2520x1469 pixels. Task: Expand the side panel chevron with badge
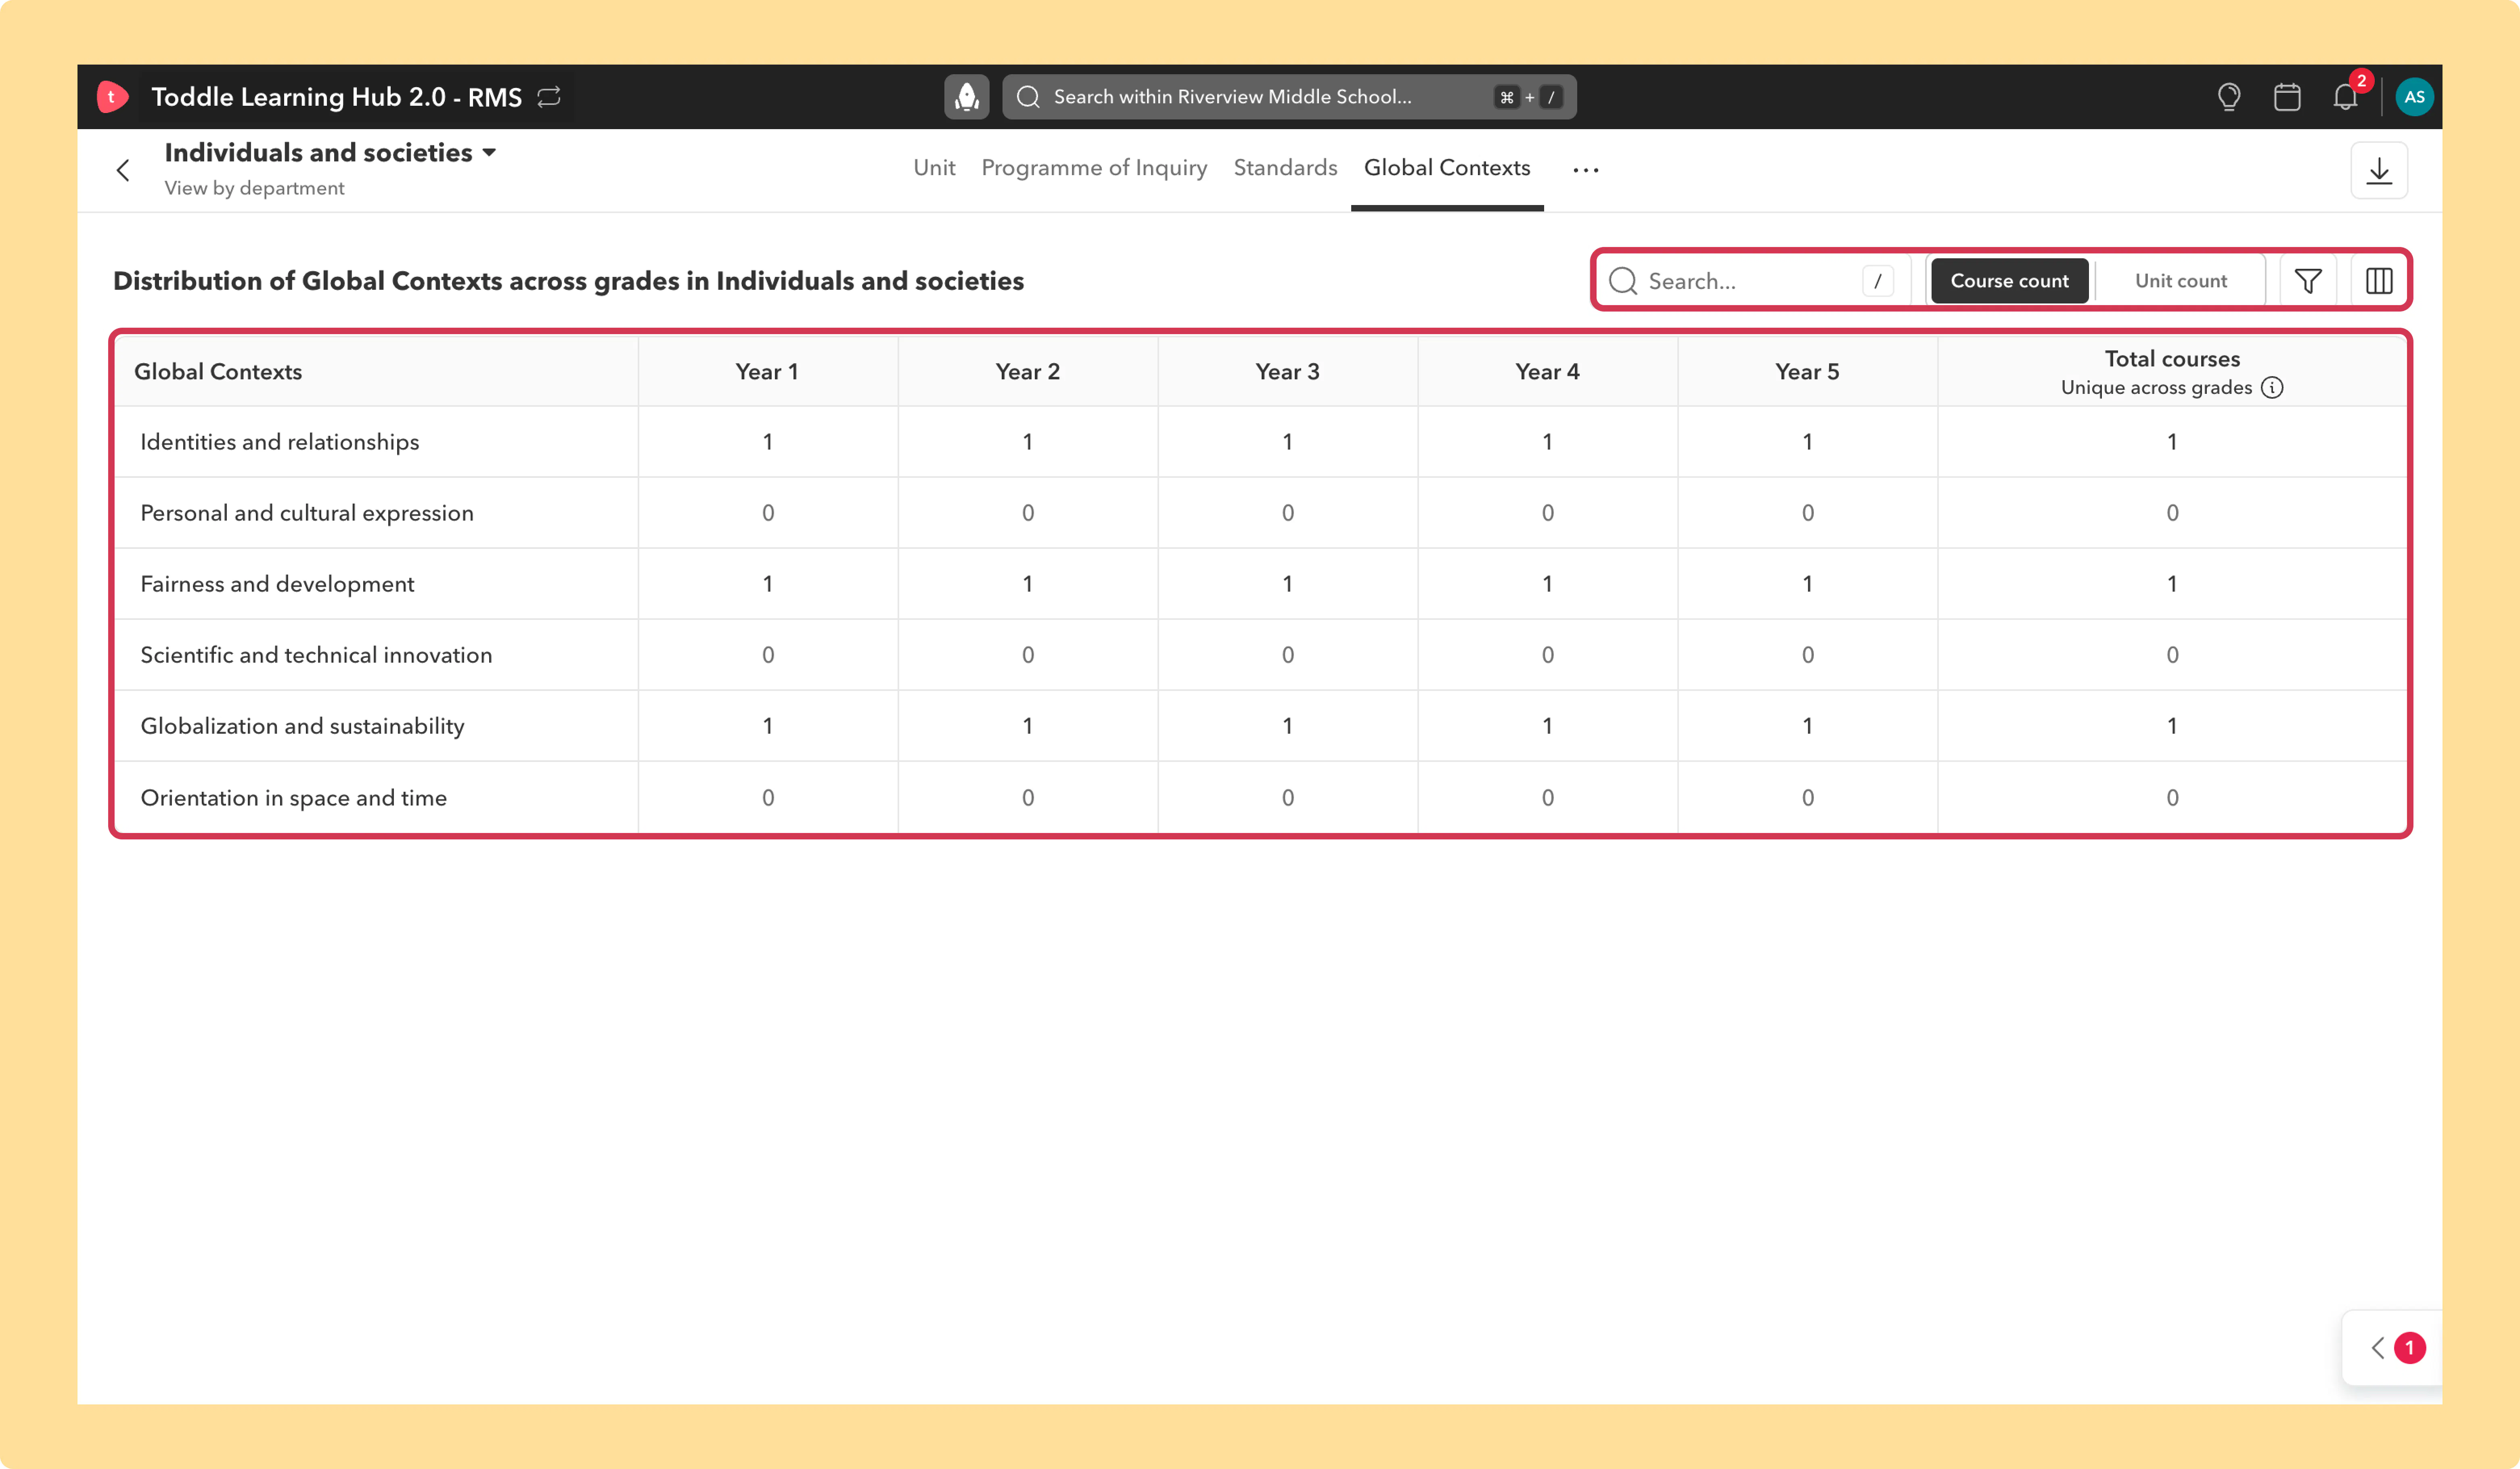(2378, 1348)
